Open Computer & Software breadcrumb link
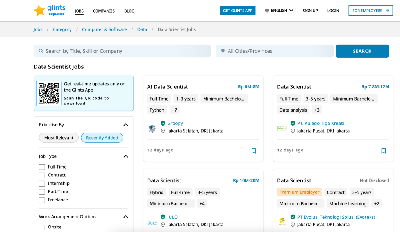 (x=104, y=29)
